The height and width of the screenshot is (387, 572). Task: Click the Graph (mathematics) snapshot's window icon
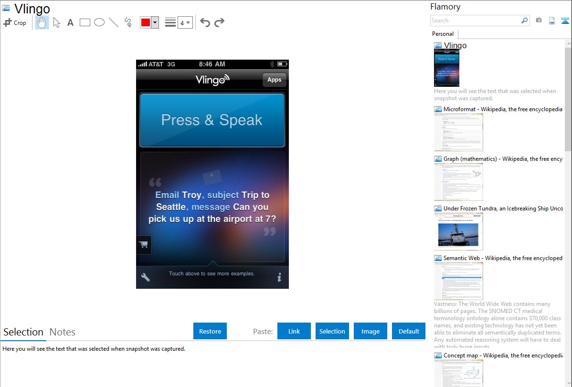[x=438, y=159]
